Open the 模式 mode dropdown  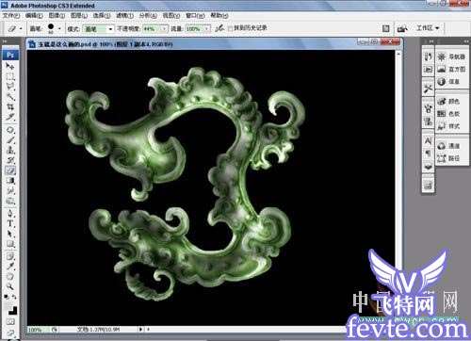[98, 29]
